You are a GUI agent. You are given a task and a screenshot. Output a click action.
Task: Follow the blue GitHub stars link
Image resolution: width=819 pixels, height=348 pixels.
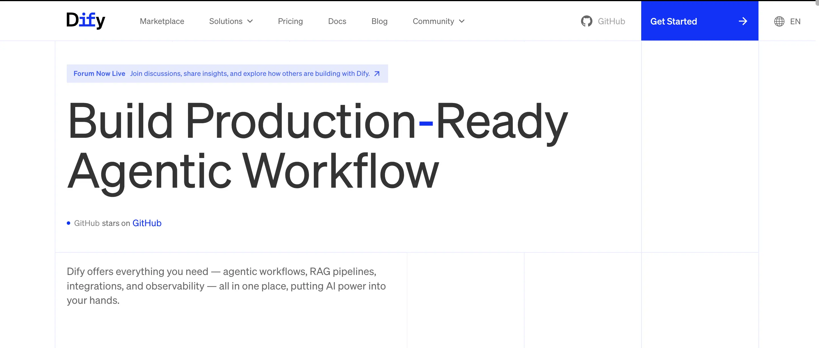pos(147,223)
